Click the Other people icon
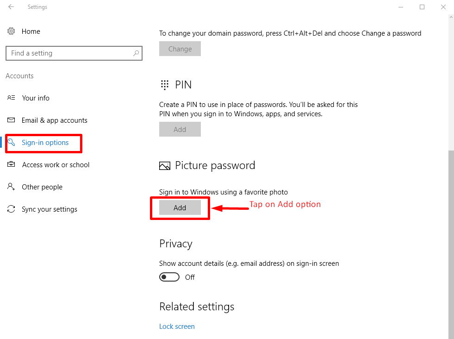Image resolution: width=454 pixels, height=339 pixels. coord(11,187)
